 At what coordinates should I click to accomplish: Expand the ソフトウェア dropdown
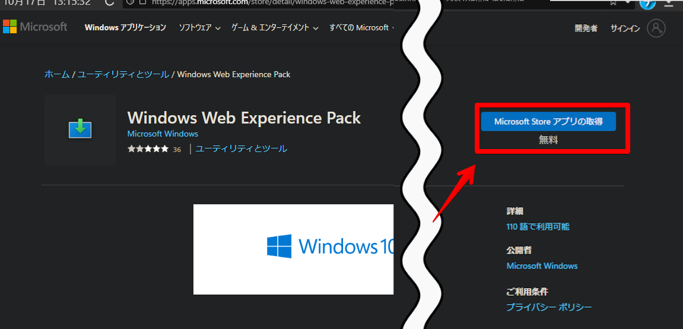[199, 27]
